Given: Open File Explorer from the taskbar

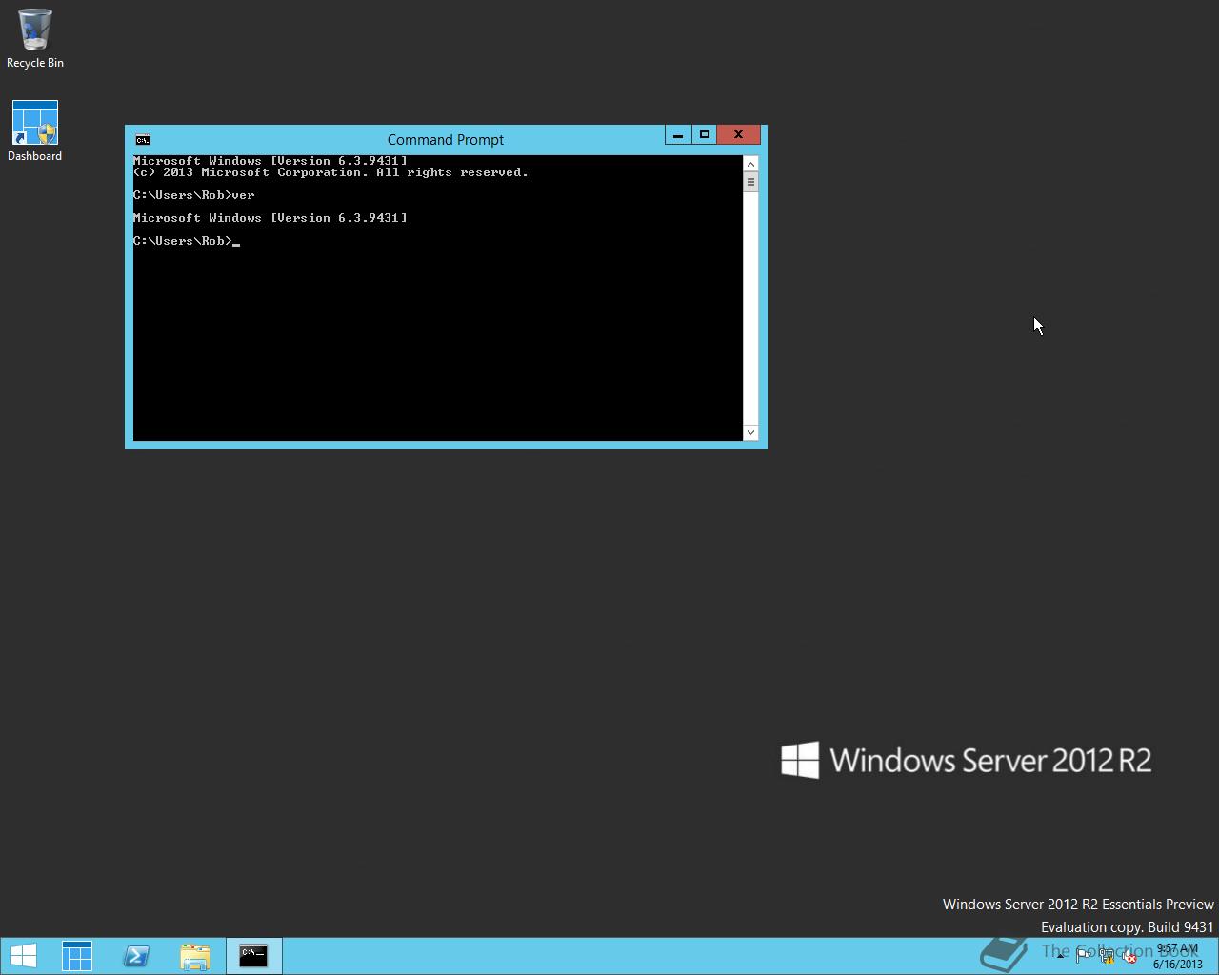Looking at the screenshot, I should (195, 956).
